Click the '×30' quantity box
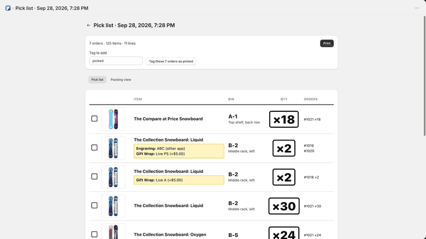Image resolution: width=426 pixels, height=239 pixels. [284, 206]
